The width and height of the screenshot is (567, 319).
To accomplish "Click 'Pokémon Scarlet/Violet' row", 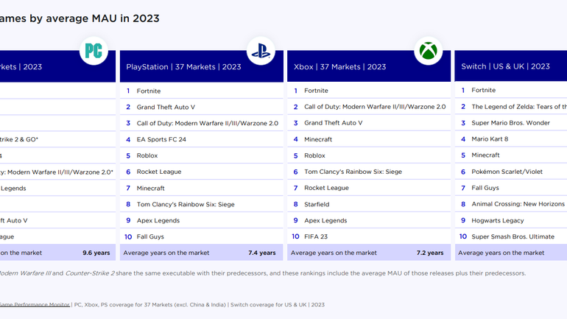I will click(511, 172).
